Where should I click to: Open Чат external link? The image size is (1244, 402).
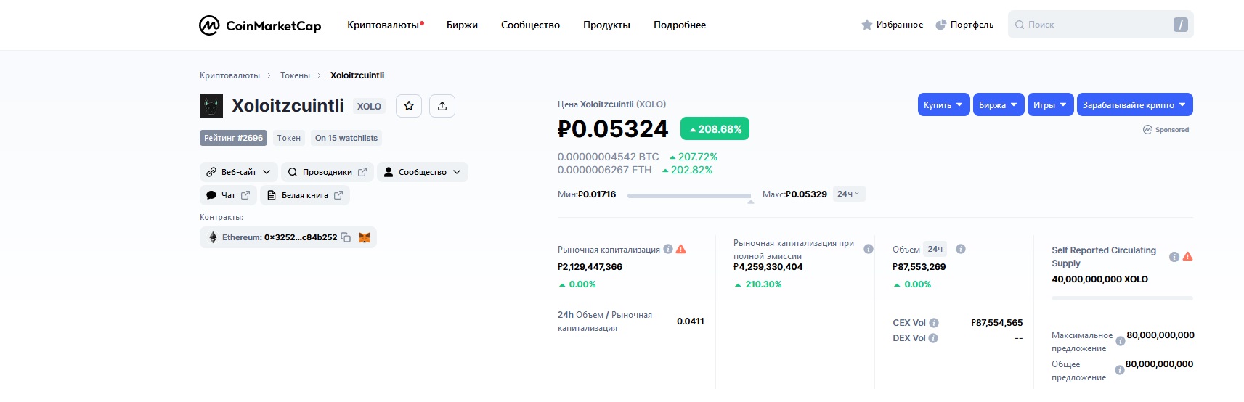[228, 195]
